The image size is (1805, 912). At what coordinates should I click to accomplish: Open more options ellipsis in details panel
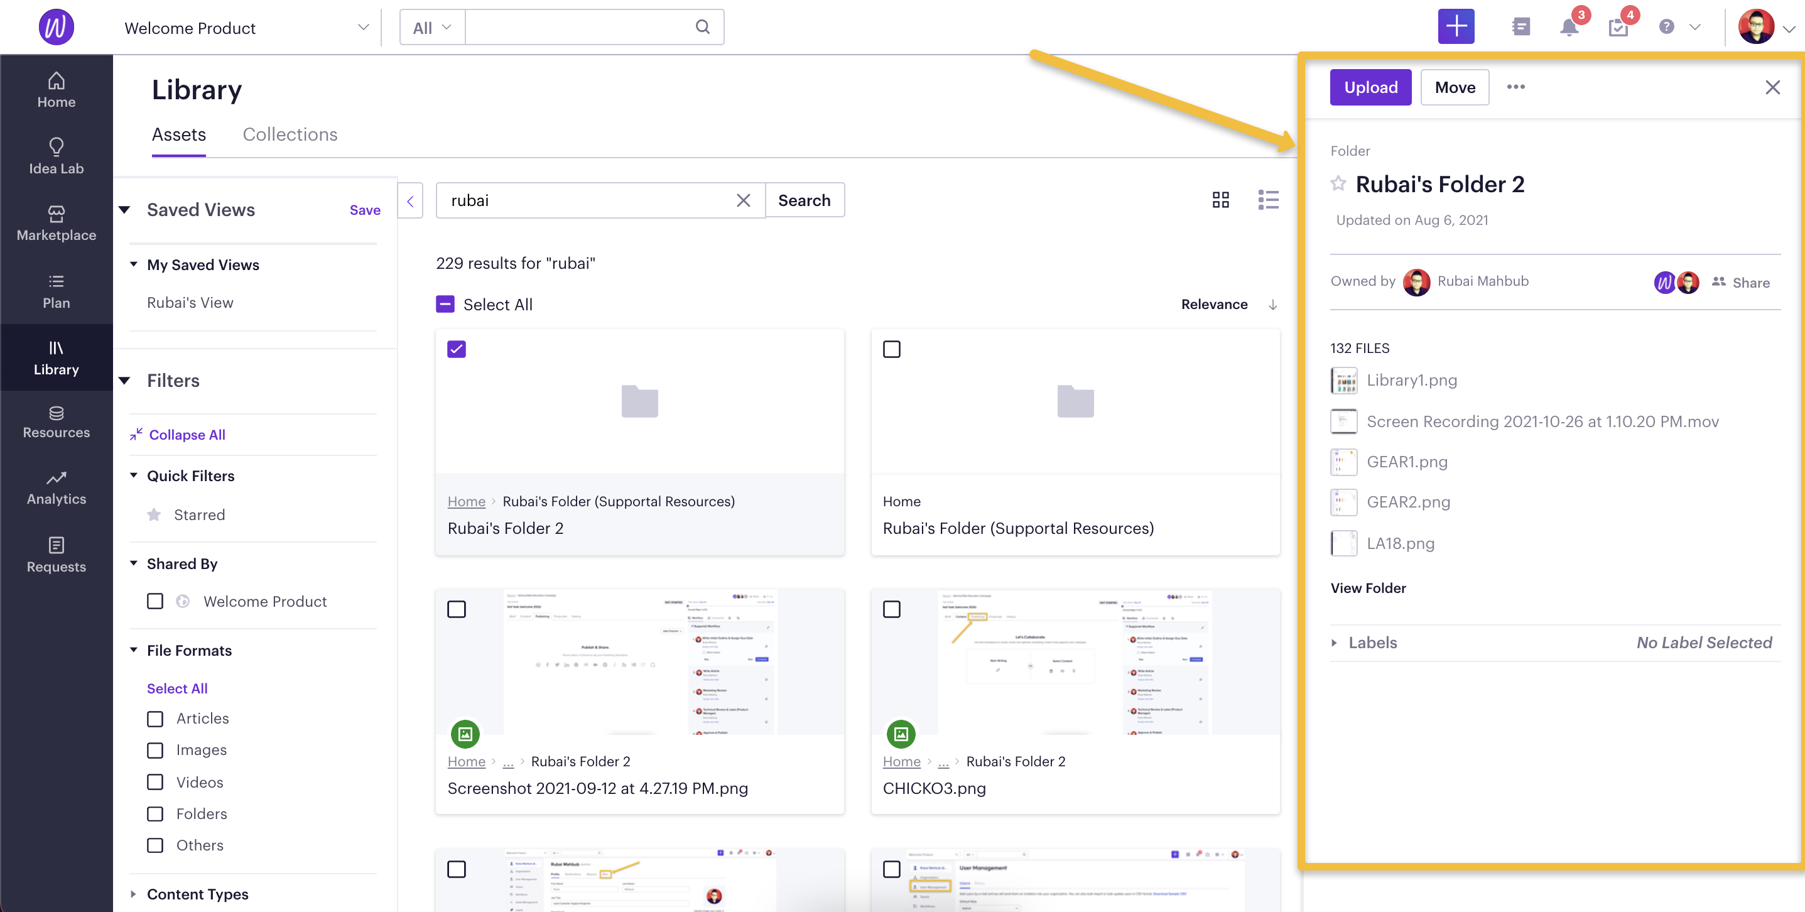pos(1515,87)
